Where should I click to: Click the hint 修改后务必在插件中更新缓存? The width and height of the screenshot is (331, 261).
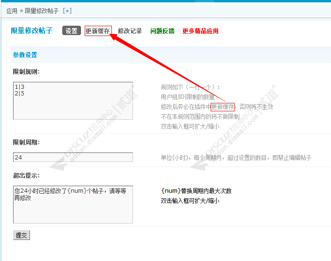click(217, 107)
